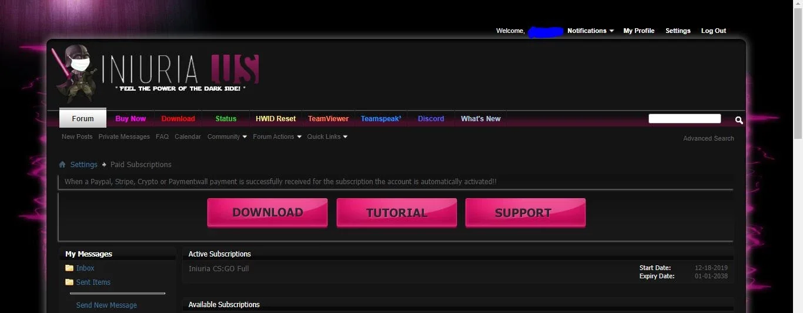Open the Sent Items link
Viewport: 803px width, 313px height.
coord(93,282)
